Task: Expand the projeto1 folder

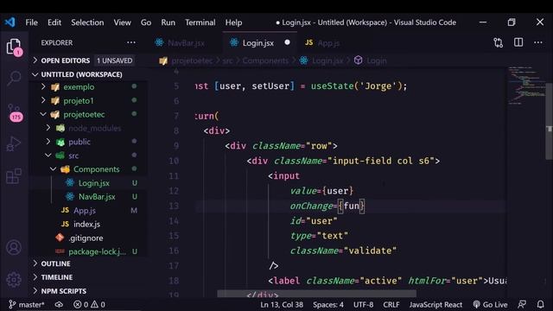Action: 79,101
